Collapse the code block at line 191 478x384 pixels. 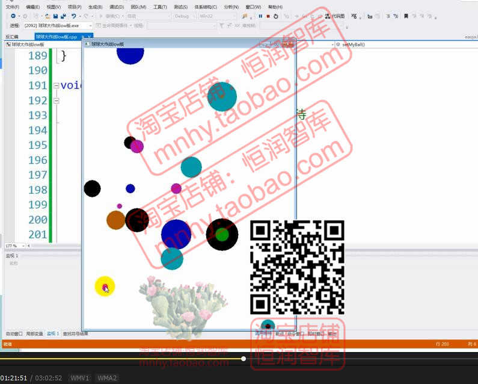[x=57, y=86]
